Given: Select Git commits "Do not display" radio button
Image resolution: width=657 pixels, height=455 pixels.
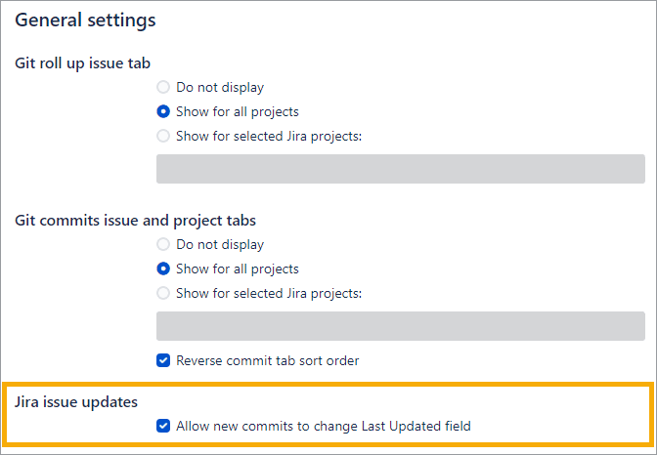Looking at the screenshot, I should pos(163,245).
